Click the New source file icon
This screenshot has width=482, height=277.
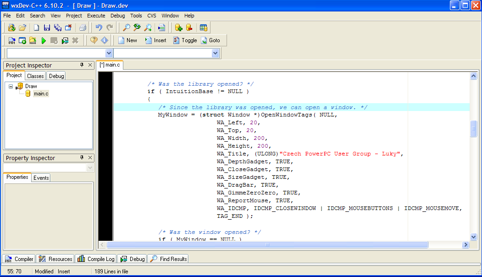[36, 28]
